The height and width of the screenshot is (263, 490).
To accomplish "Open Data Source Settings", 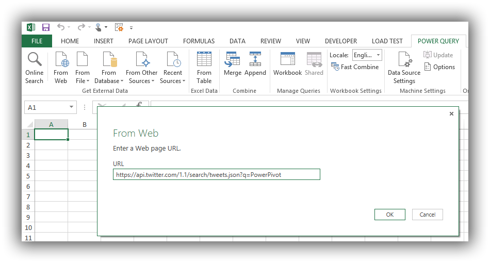I will pos(404,68).
